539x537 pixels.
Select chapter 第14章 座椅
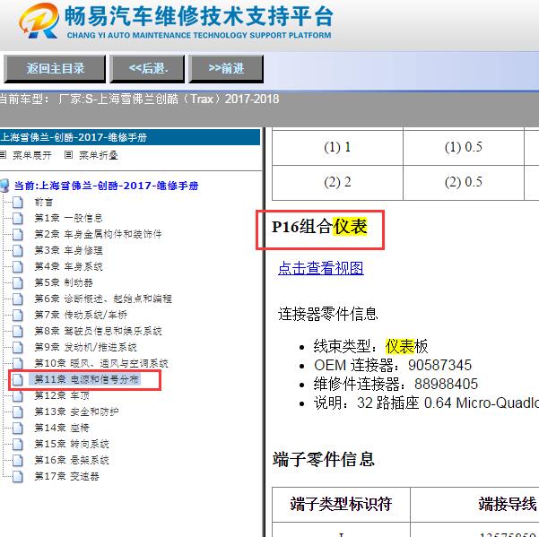pyautogui.click(x=62, y=428)
